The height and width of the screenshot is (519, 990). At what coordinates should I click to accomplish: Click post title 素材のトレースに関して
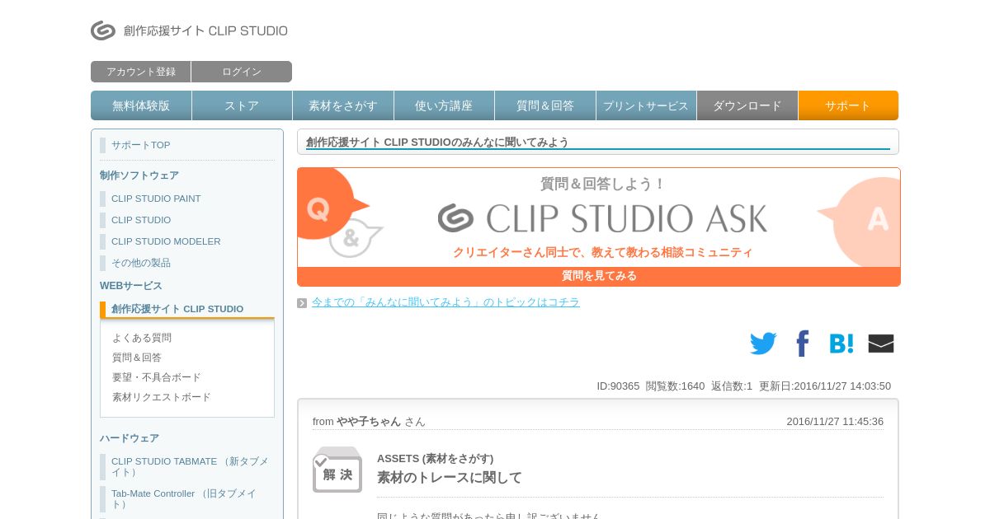(450, 478)
